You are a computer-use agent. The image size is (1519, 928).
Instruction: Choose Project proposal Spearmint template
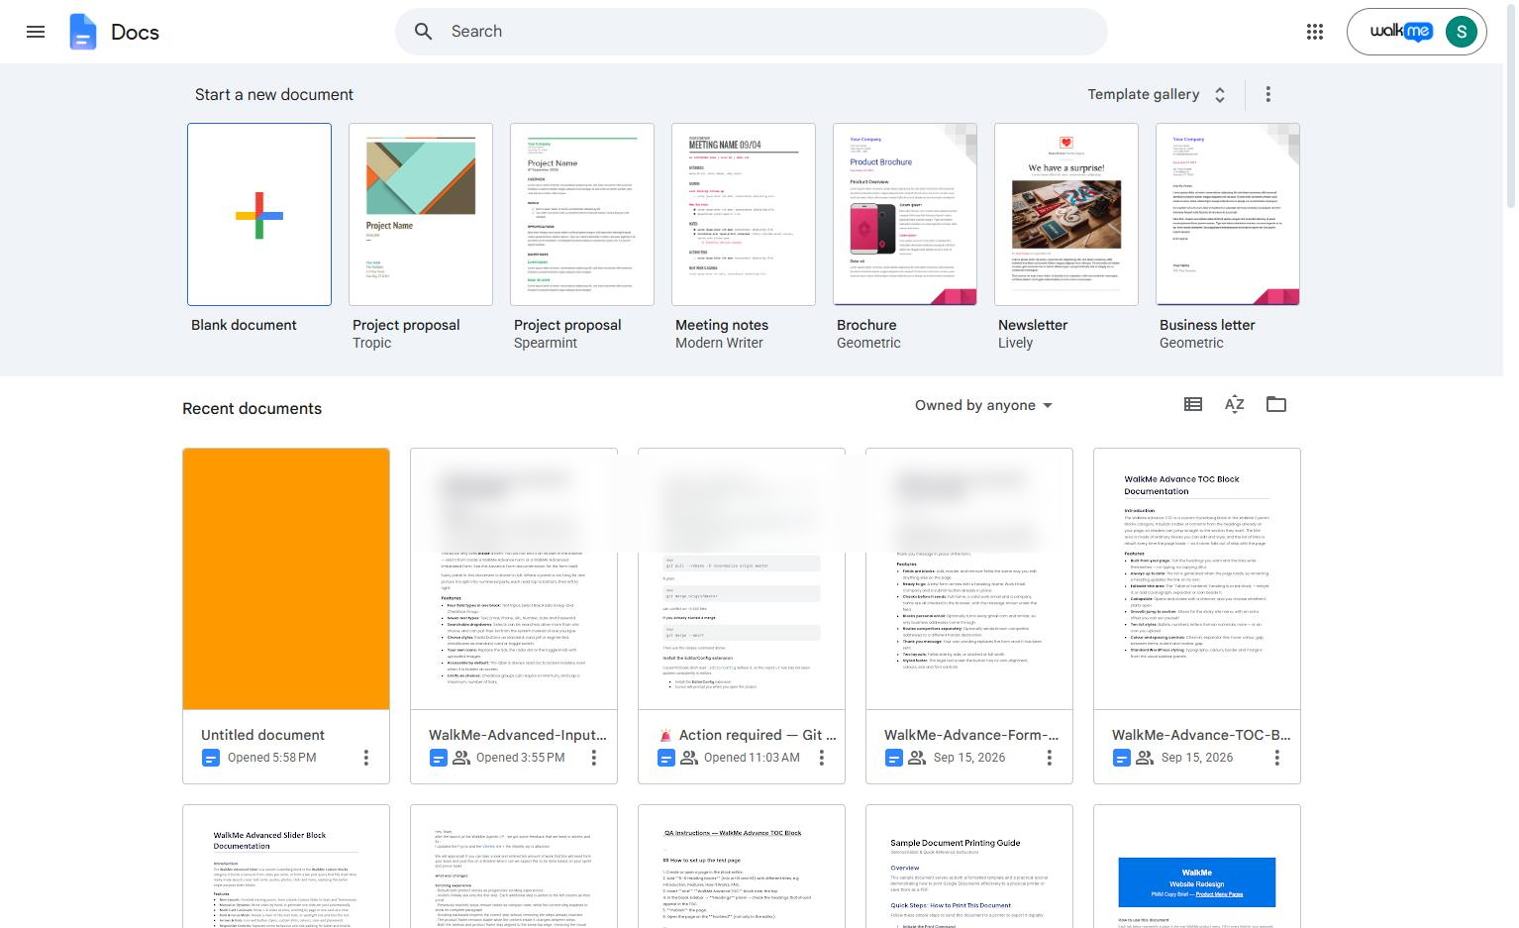582,214
